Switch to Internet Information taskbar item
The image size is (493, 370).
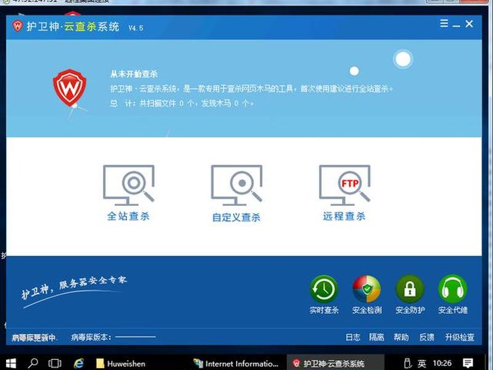(x=236, y=363)
